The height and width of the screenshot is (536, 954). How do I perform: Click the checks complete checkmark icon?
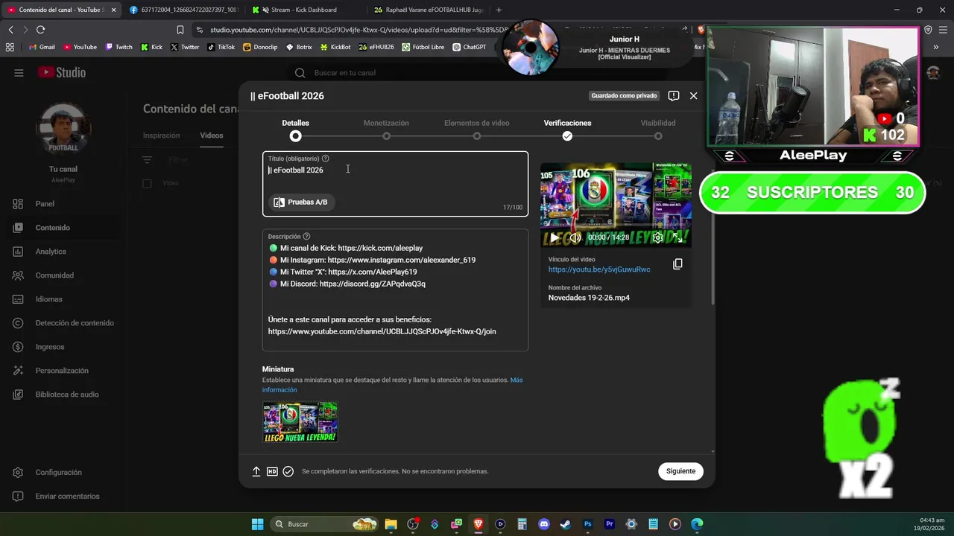pos(288,471)
